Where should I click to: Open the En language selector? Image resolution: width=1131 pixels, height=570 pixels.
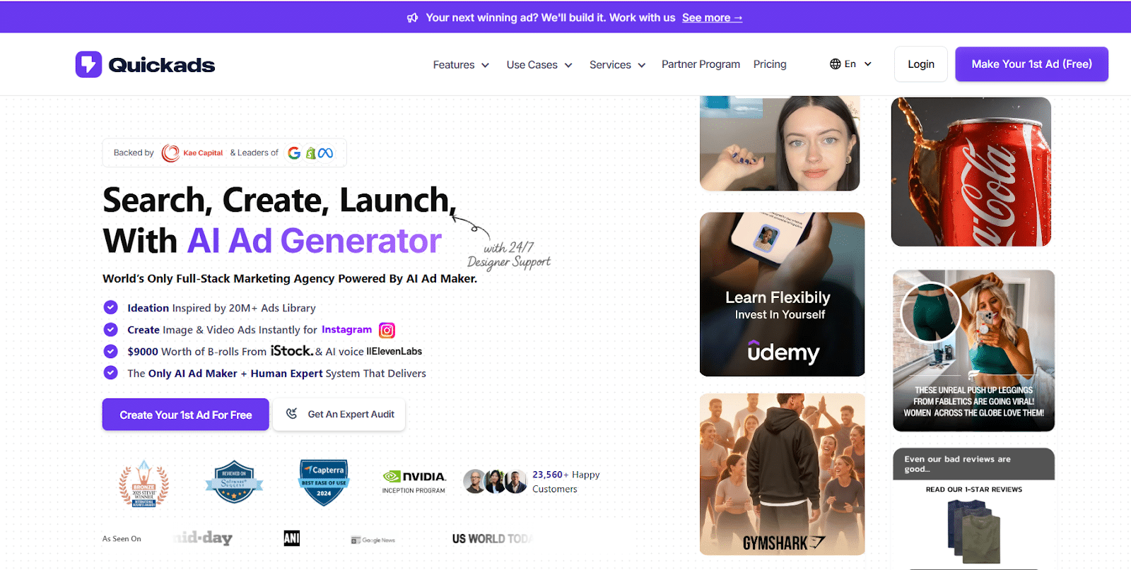pos(851,64)
